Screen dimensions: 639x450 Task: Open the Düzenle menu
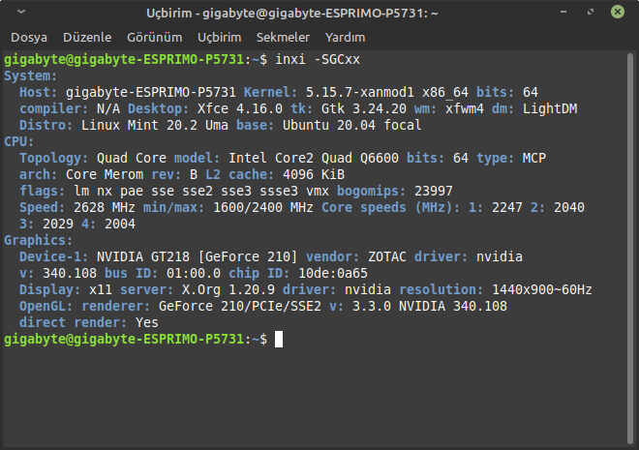(x=87, y=38)
